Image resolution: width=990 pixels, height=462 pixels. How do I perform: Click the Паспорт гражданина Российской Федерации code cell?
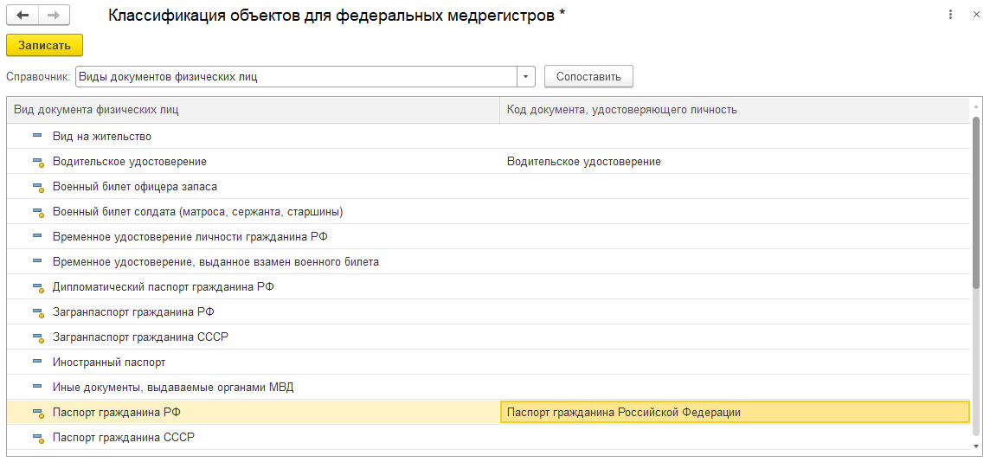[x=735, y=413]
